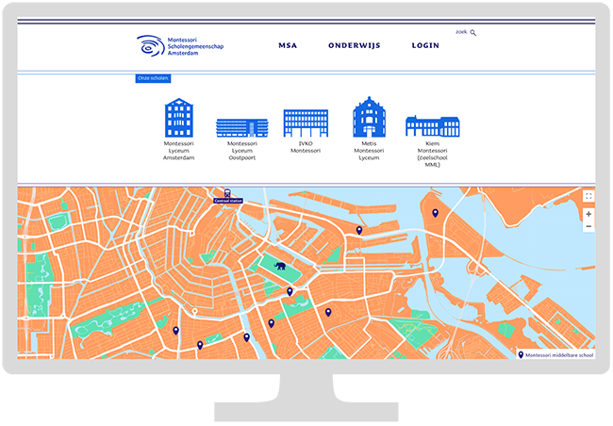Click the Centraal station train icon
The image size is (613, 426).
click(x=227, y=193)
